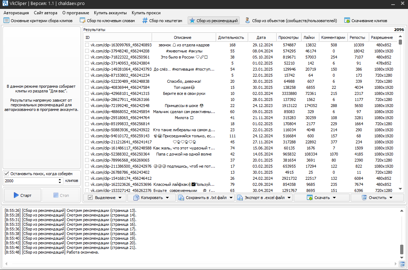This screenshot has height=270, width=408.
Task: Toggle Остановить поиск, когда соберём checkbox
Action: click(x=7, y=174)
